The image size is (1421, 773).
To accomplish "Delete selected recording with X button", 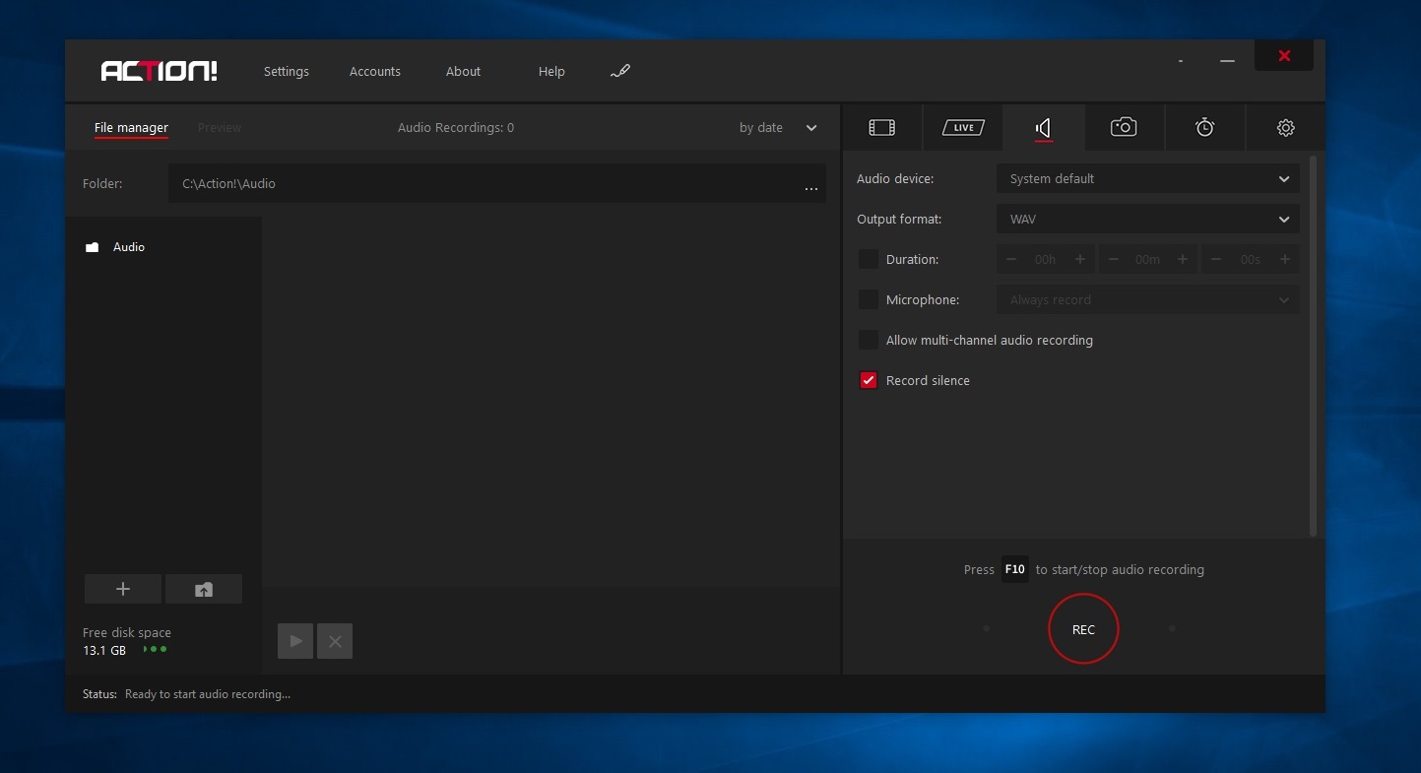I will 335,641.
